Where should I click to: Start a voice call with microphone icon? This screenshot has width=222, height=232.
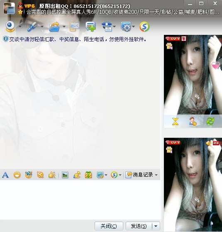pos(32,27)
